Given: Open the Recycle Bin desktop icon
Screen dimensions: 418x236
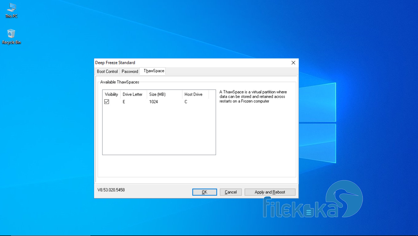Looking at the screenshot, I should click(x=11, y=37).
